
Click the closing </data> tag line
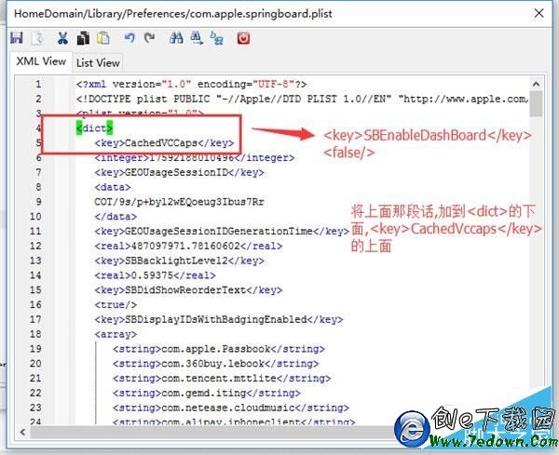(116, 217)
